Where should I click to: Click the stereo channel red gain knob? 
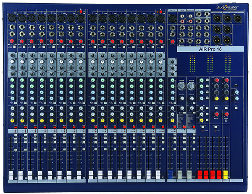(x=173, y=42)
